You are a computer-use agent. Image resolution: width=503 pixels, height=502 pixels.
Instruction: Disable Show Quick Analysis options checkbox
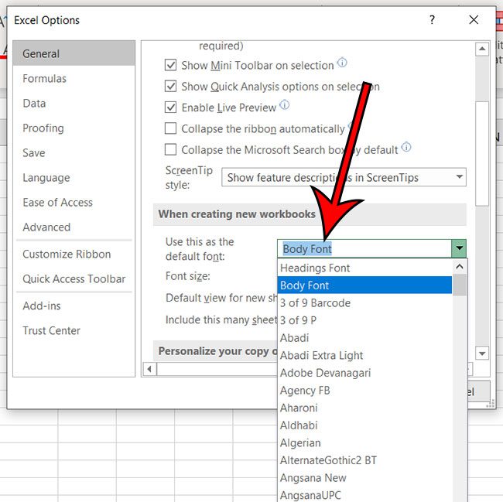(171, 87)
